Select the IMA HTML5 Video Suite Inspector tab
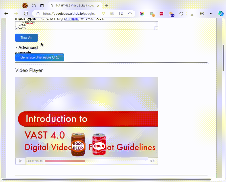This screenshot has width=226, height=182. click(75, 6)
